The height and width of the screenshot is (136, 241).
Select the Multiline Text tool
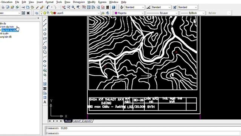click(45, 102)
